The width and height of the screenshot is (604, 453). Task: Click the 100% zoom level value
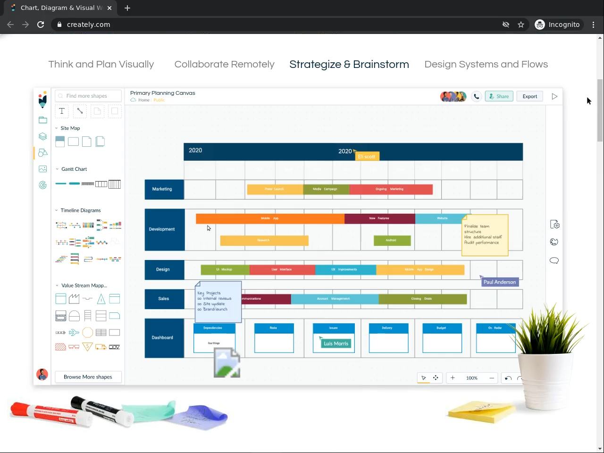(x=472, y=378)
